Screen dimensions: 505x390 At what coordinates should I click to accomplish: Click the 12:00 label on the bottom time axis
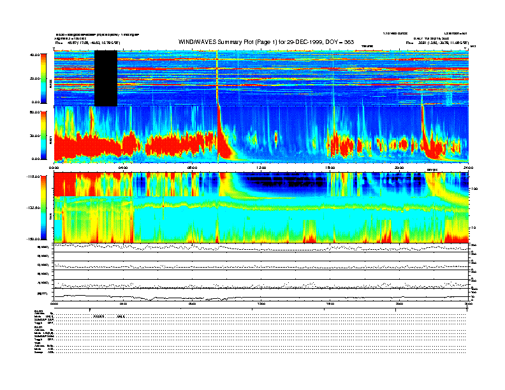coord(261,304)
